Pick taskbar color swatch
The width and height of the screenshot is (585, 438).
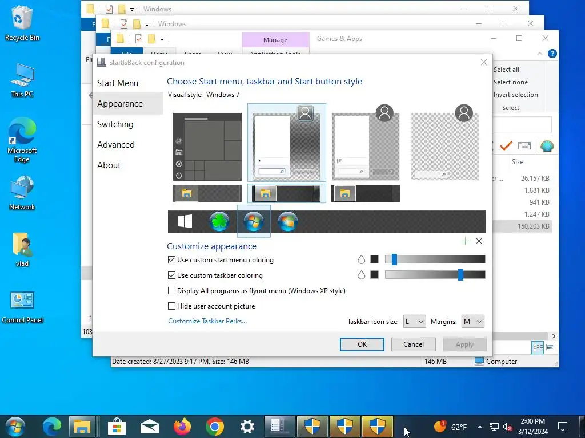[374, 275]
